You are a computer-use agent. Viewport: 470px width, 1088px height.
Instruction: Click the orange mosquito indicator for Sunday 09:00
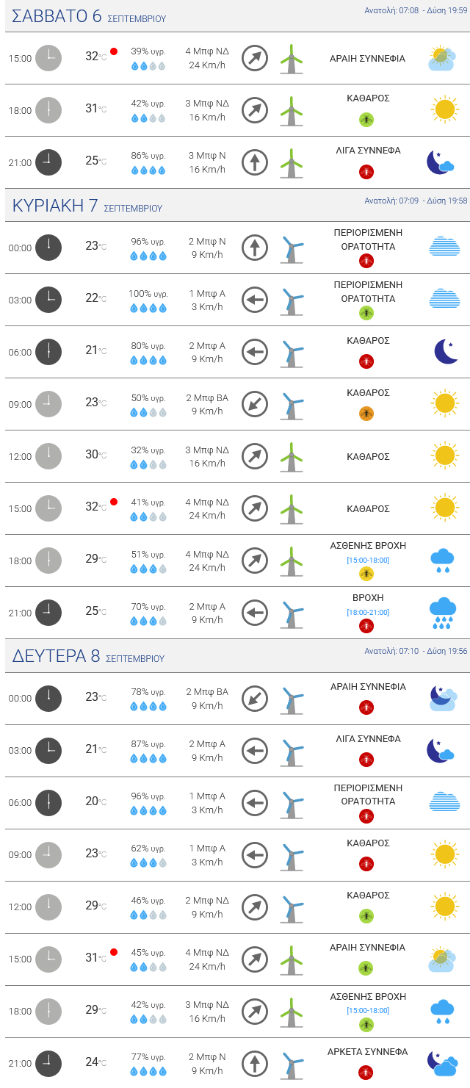(366, 414)
